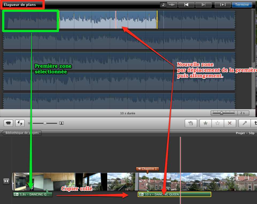Screen dimensions: 257x204
Task: Click the transition icon left of filmstrip
Action: click(x=6, y=181)
